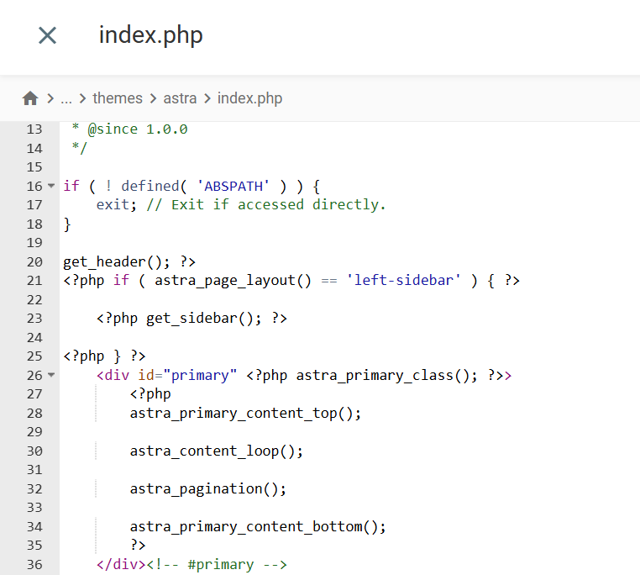The image size is (640, 575).
Task: Click the astra_primary_content_bottom() line
Action: tap(257, 526)
